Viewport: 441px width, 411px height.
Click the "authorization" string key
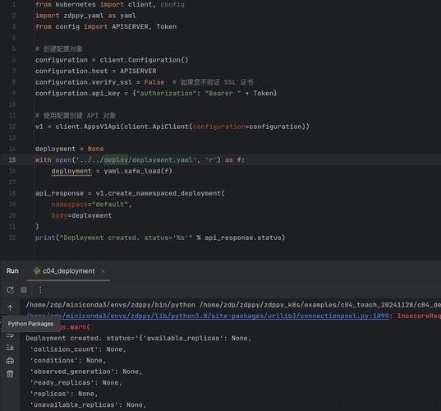click(x=167, y=93)
